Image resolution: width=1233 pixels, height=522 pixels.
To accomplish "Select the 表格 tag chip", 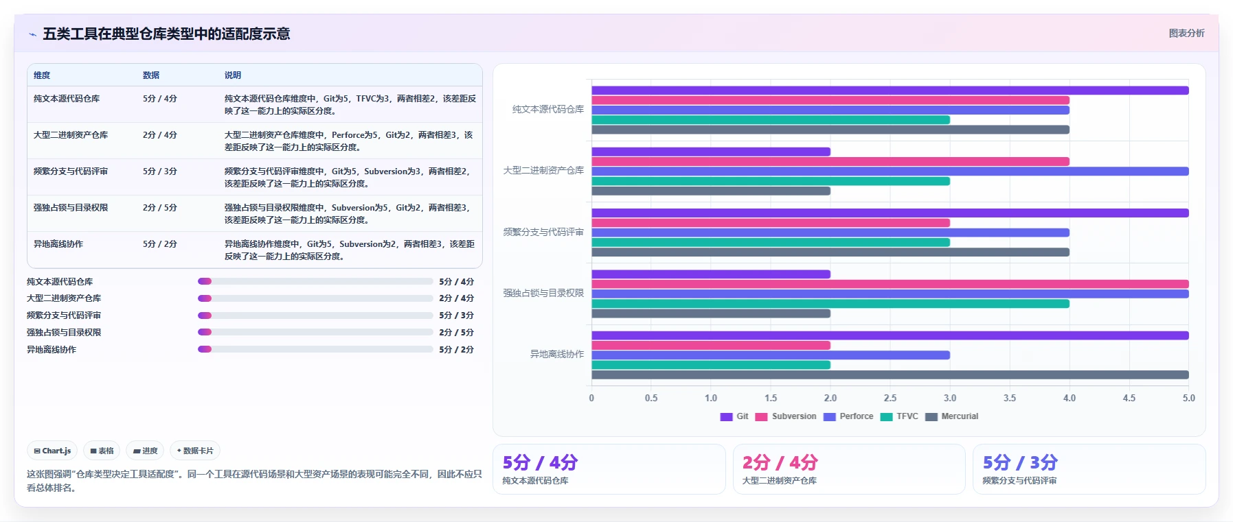I will point(102,451).
